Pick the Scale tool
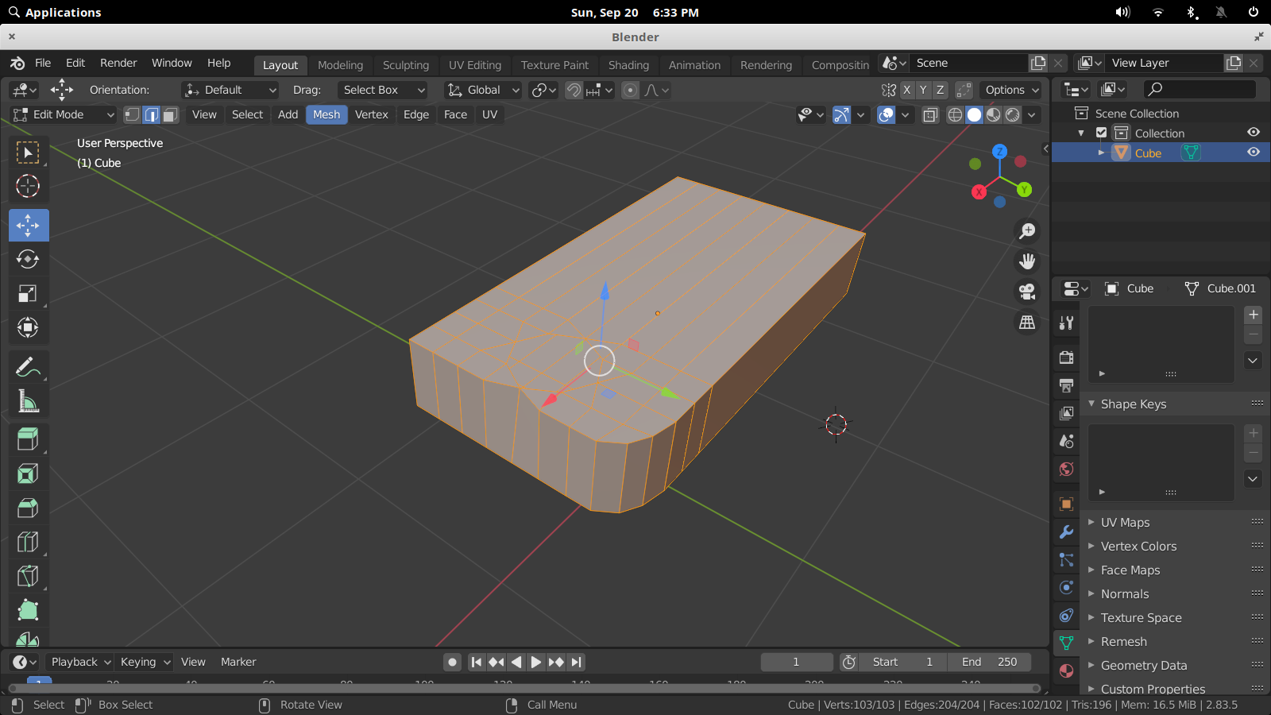The image size is (1271, 715). [x=28, y=293]
